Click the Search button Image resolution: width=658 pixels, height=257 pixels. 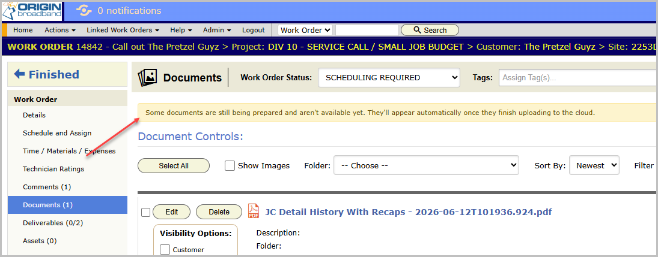[x=430, y=30]
